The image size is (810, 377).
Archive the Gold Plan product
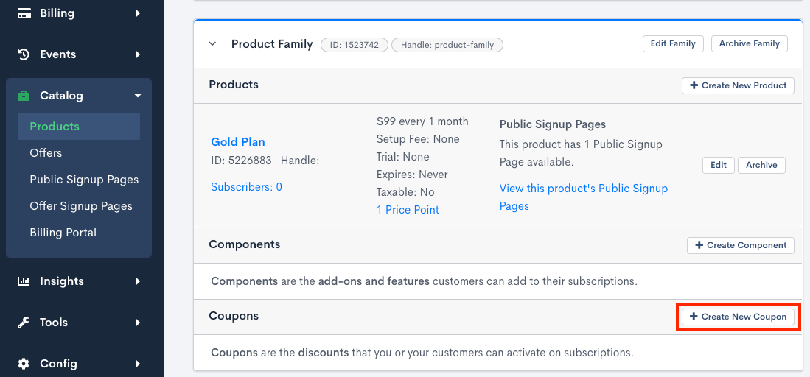tap(761, 165)
